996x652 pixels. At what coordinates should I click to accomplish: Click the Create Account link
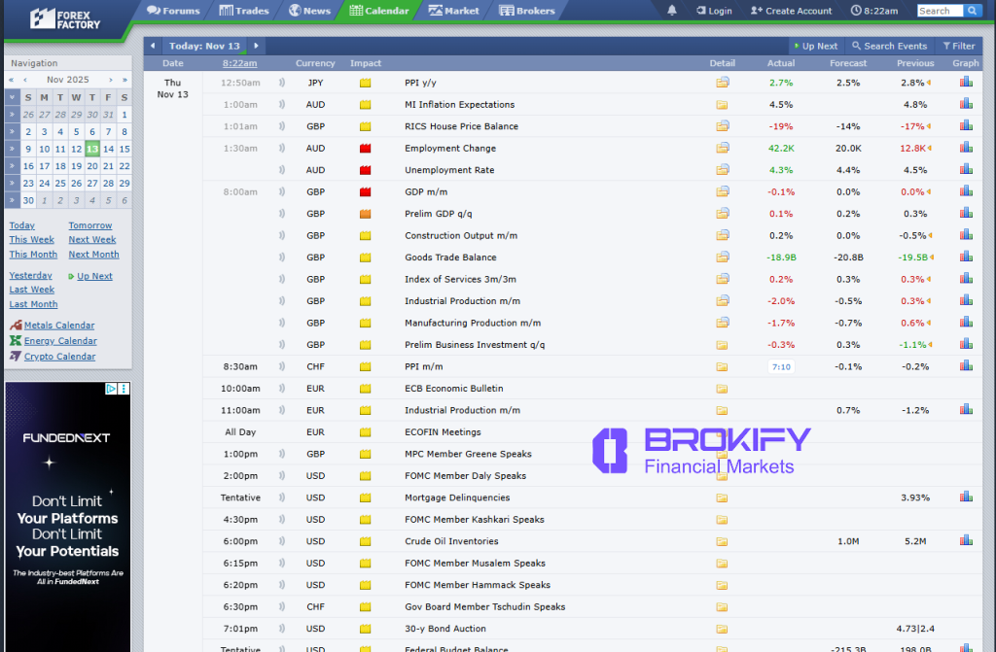(791, 11)
